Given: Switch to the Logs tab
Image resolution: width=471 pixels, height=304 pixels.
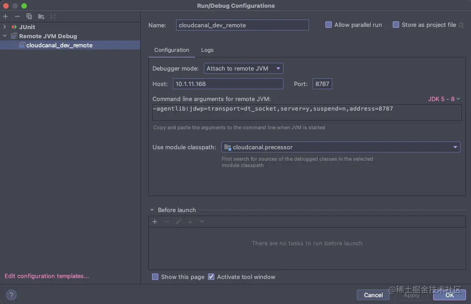Looking at the screenshot, I should click(x=207, y=50).
